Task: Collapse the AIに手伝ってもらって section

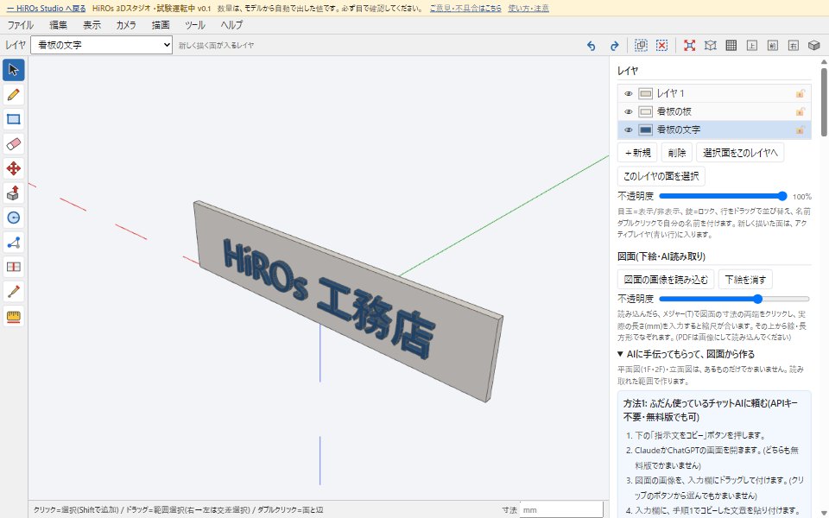Action: click(686, 354)
